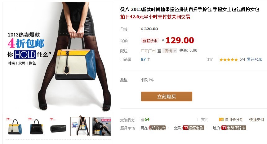Open the 廊坊 delivery city dropdown
Viewport: 267px width, 144px height.
(x=170, y=51)
